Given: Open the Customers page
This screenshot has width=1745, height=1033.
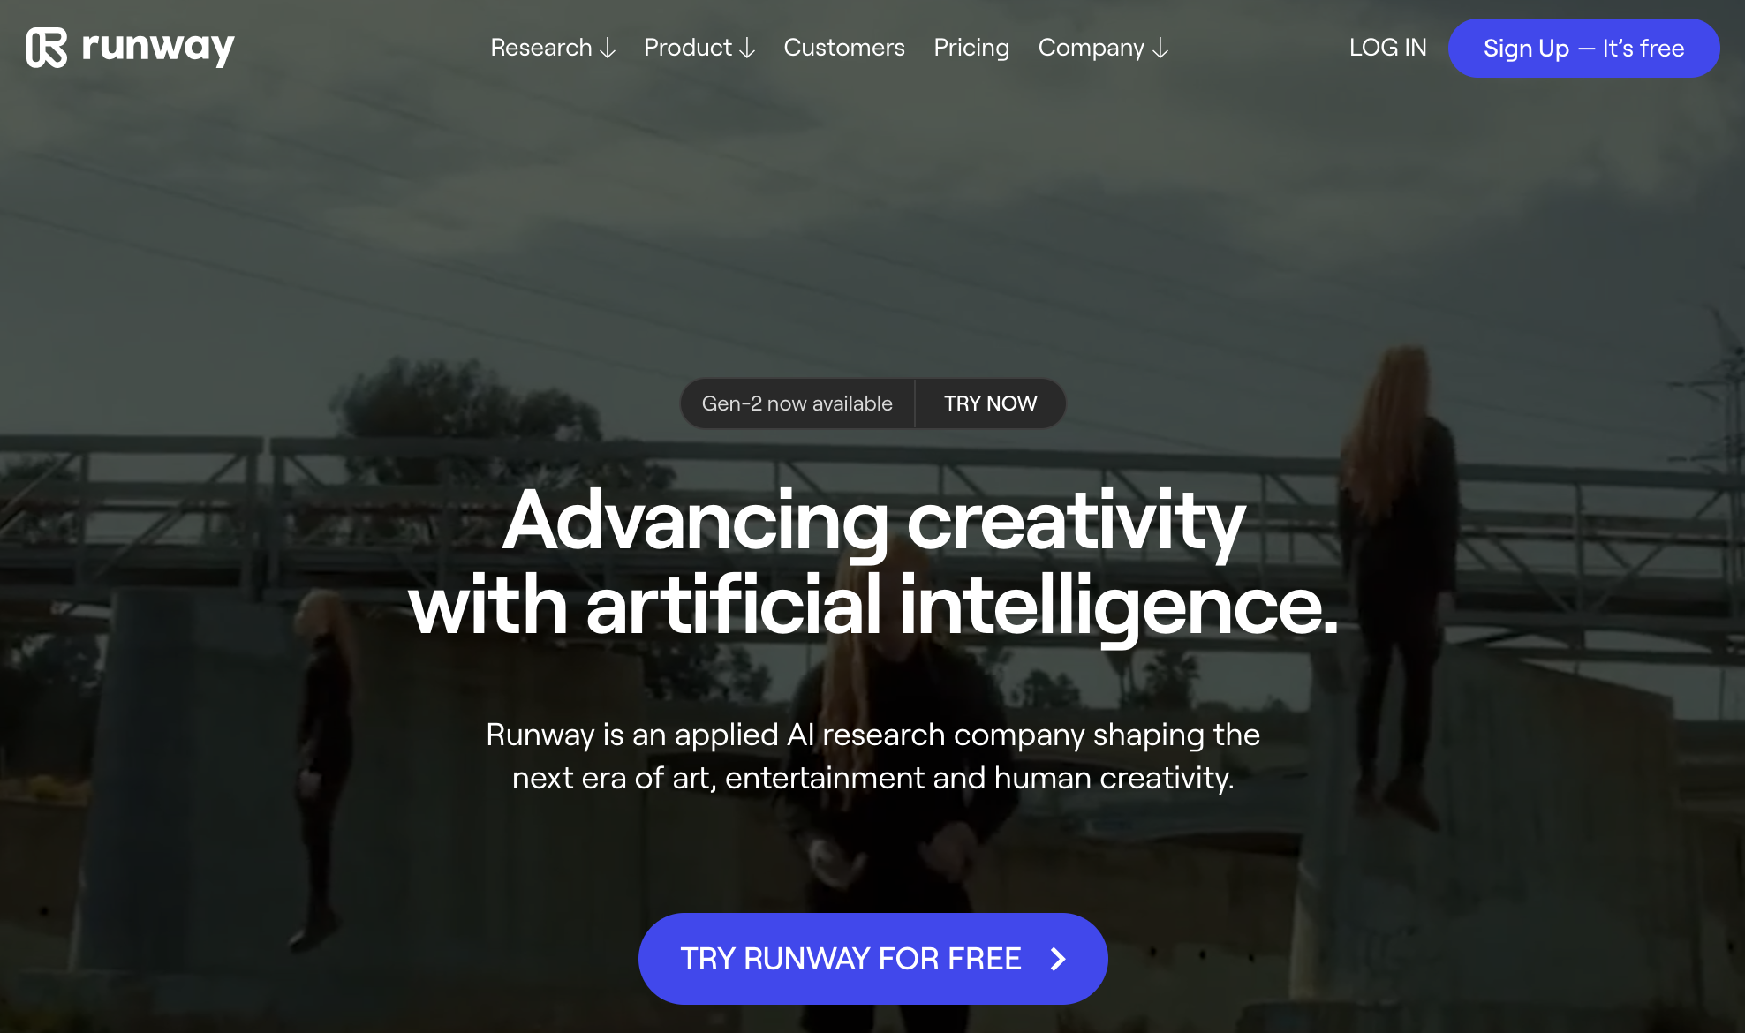Looking at the screenshot, I should coord(844,48).
